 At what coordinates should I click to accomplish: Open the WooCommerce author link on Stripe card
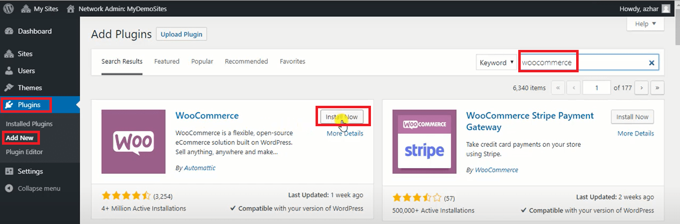(496, 170)
